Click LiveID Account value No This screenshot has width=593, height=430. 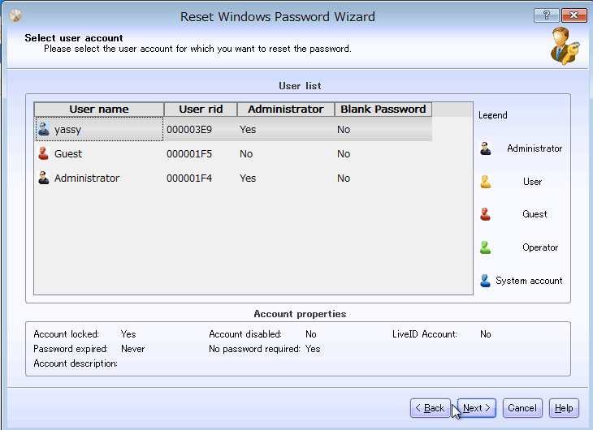(x=486, y=334)
